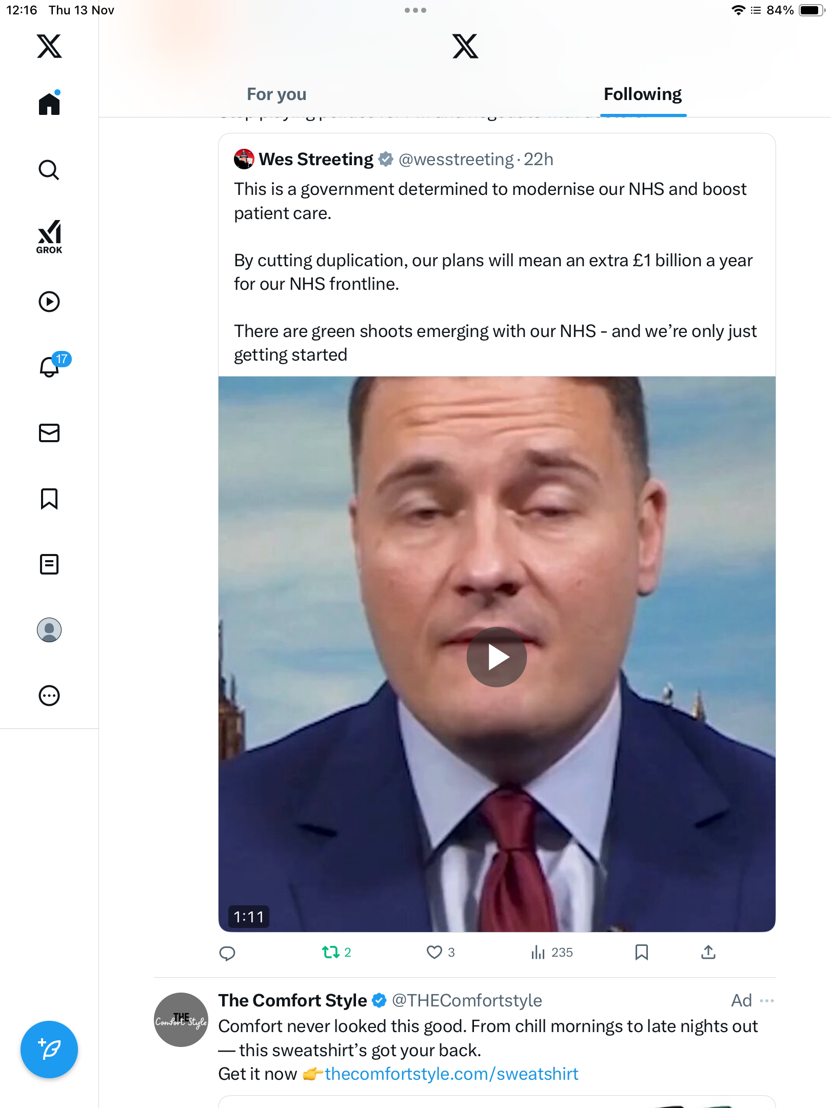Toggle bookmark on Wes Streeting post

(641, 953)
